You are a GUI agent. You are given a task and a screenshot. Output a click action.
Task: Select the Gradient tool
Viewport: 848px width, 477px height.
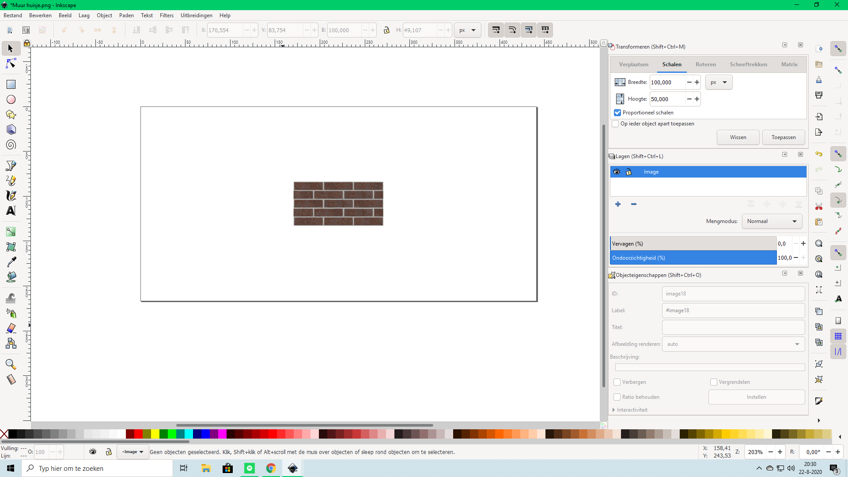(11, 232)
